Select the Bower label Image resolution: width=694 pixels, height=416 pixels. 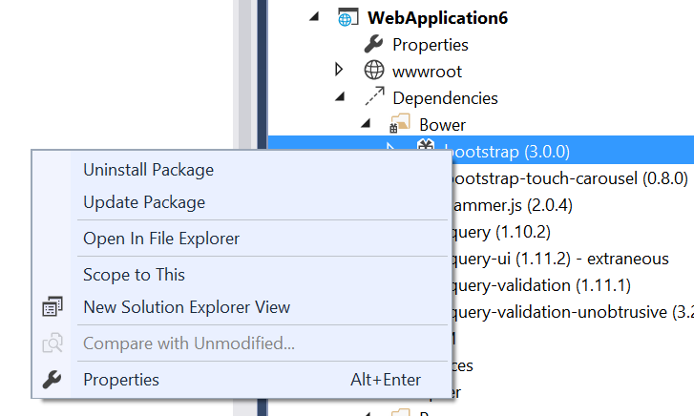[x=442, y=125]
